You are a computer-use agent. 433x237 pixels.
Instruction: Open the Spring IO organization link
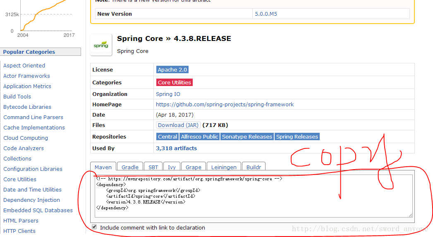pyautogui.click(x=168, y=94)
